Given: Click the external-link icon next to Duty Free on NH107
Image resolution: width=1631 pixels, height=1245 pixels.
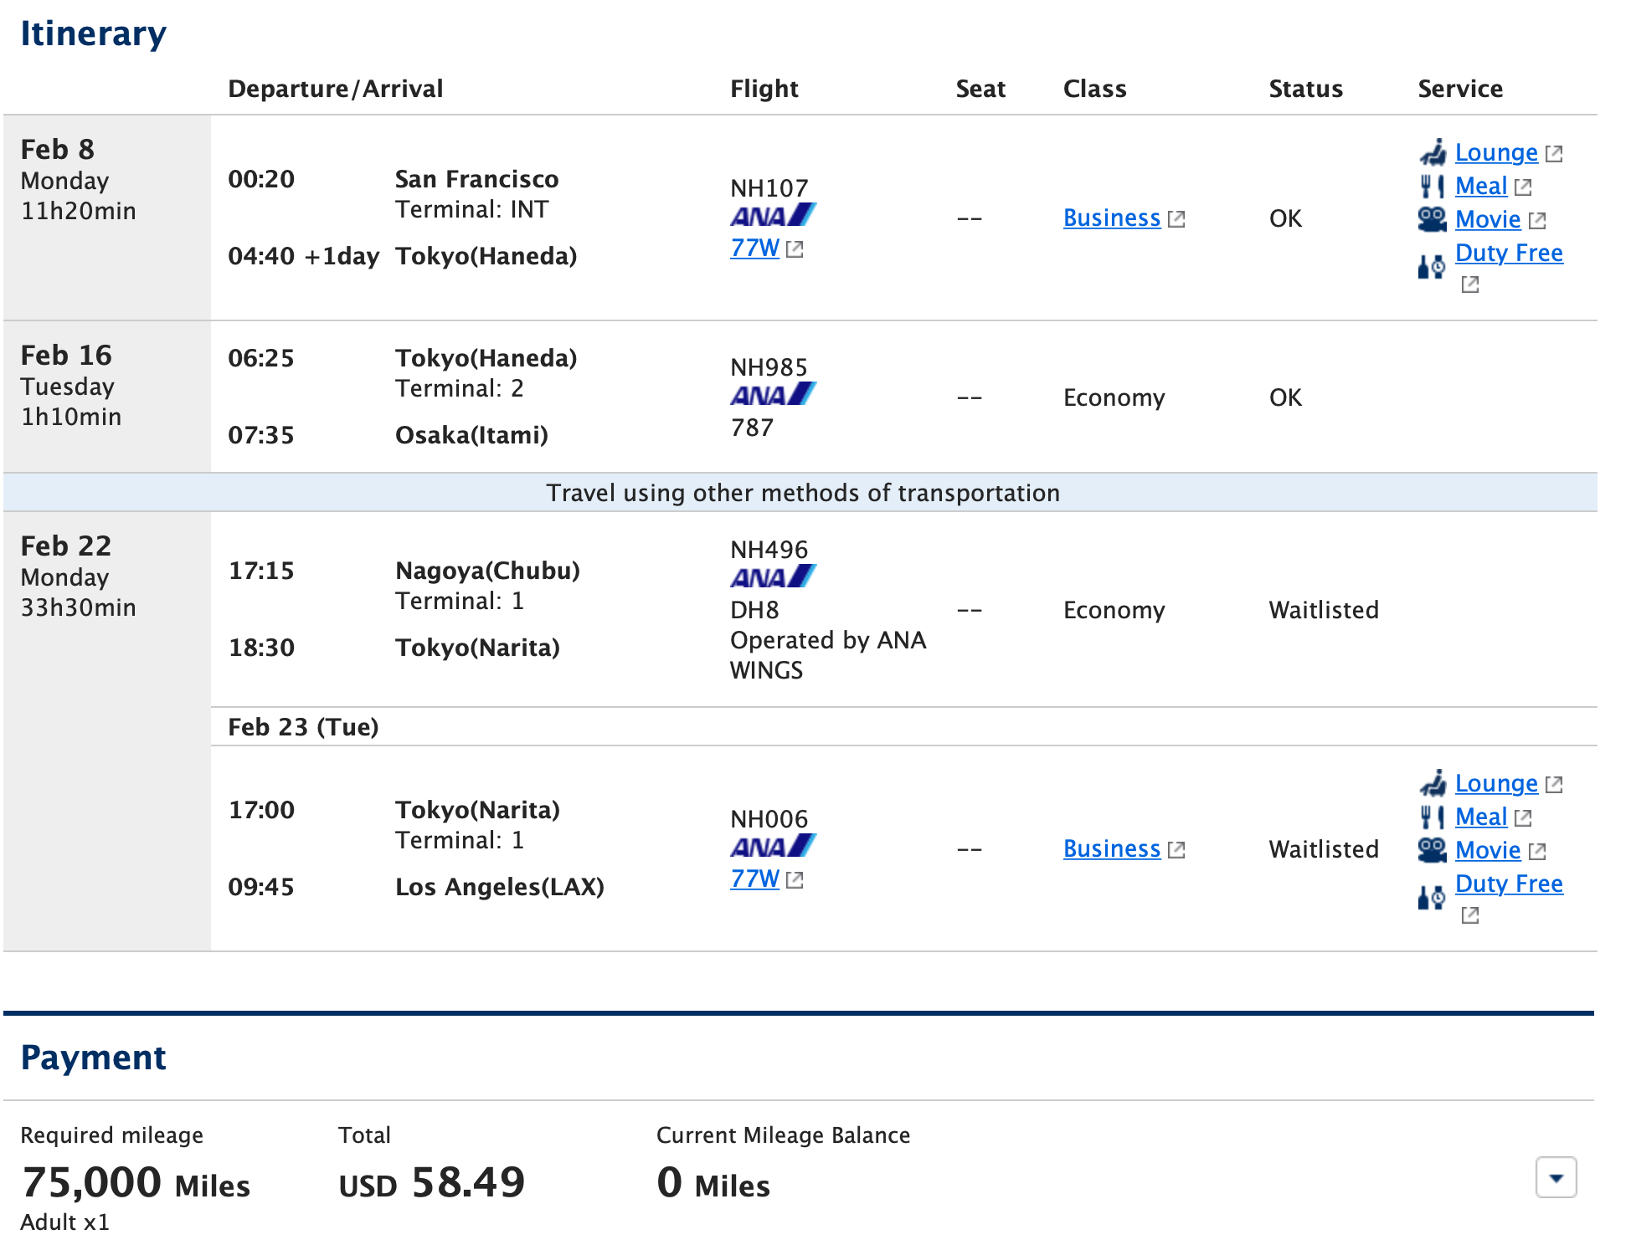Looking at the screenshot, I should [1470, 284].
